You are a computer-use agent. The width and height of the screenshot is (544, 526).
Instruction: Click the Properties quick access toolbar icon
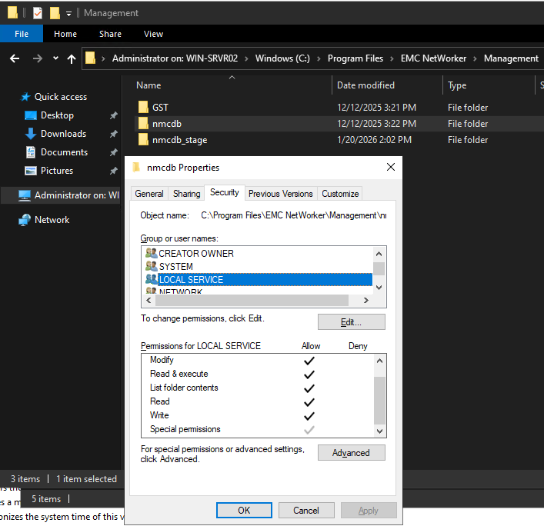click(x=38, y=13)
